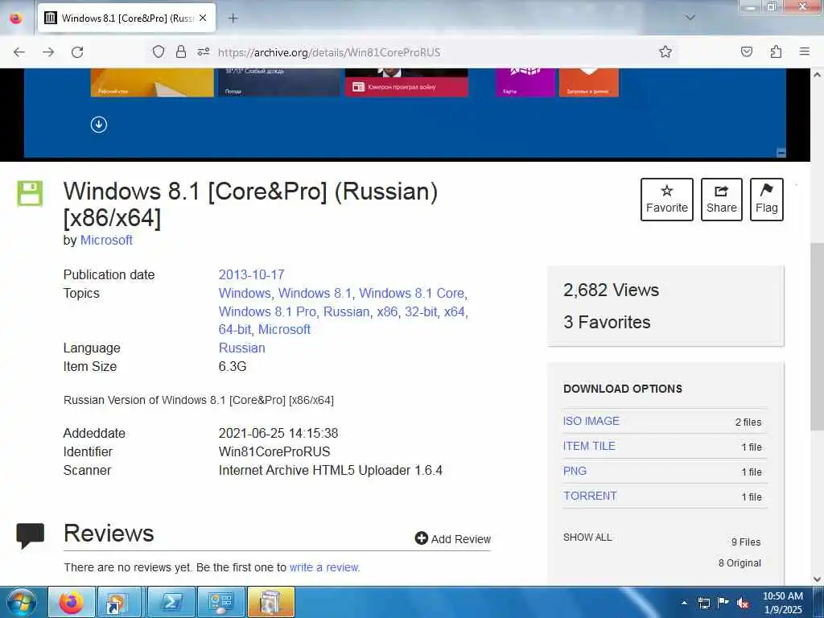Go forward to the next page
The image size is (824, 618).
48,52
